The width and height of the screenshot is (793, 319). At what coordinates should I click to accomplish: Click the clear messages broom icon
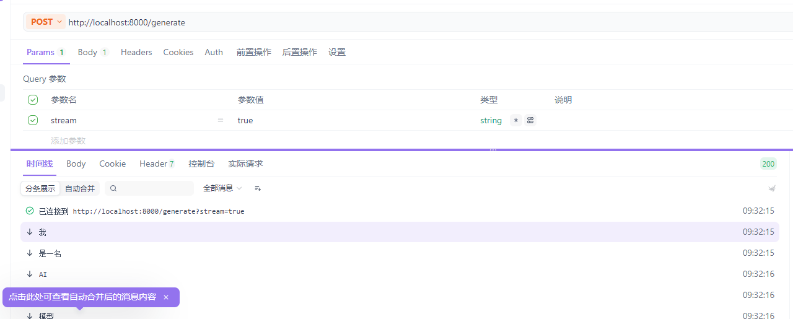click(x=772, y=188)
